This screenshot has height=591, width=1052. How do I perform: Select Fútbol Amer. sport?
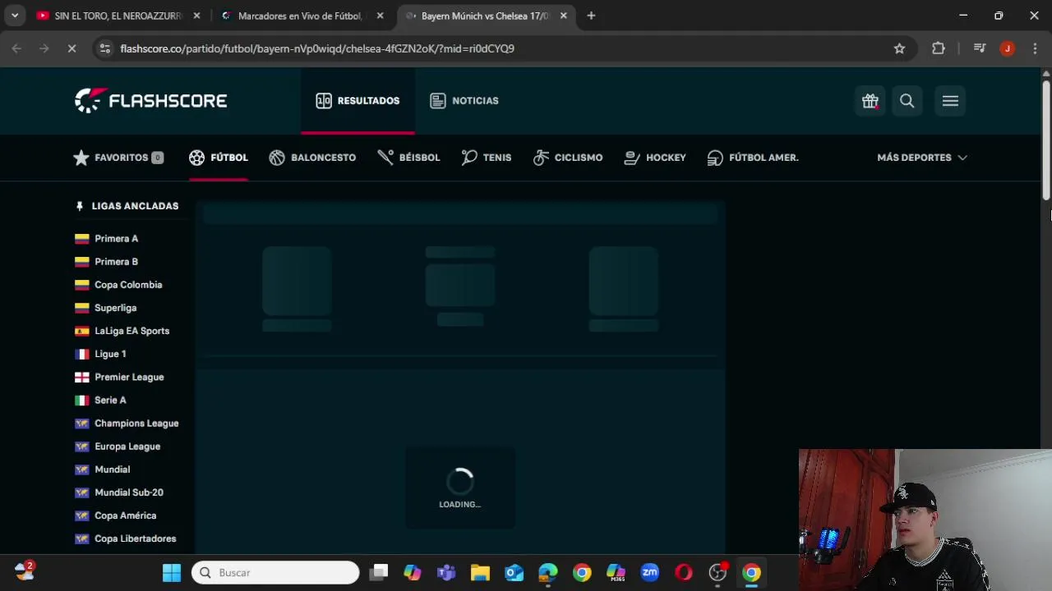click(753, 158)
